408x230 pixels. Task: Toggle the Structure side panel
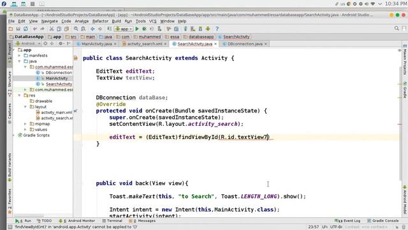click(10, 84)
